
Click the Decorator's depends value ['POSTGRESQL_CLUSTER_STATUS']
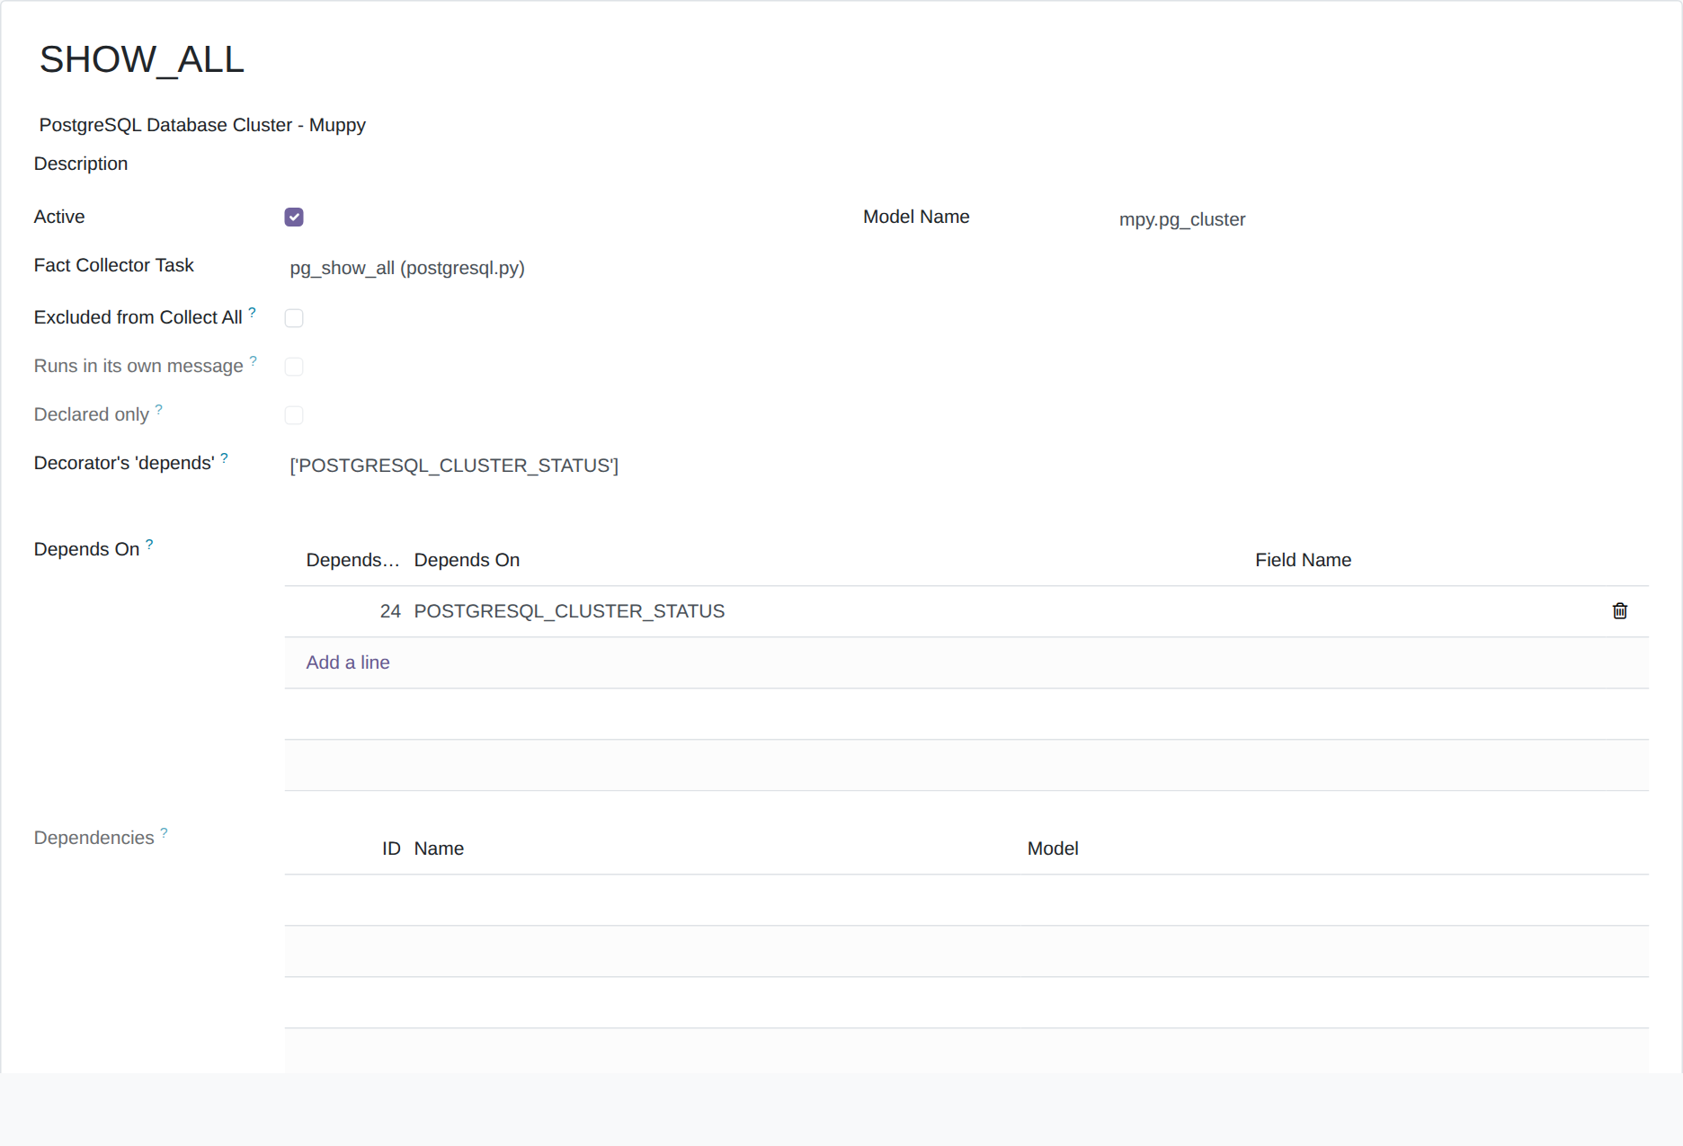click(454, 466)
